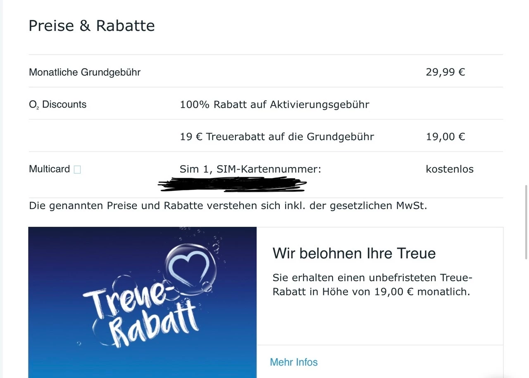The width and height of the screenshot is (529, 378).
Task: Click the Preise & Rabatte heading
Action: coord(91,26)
